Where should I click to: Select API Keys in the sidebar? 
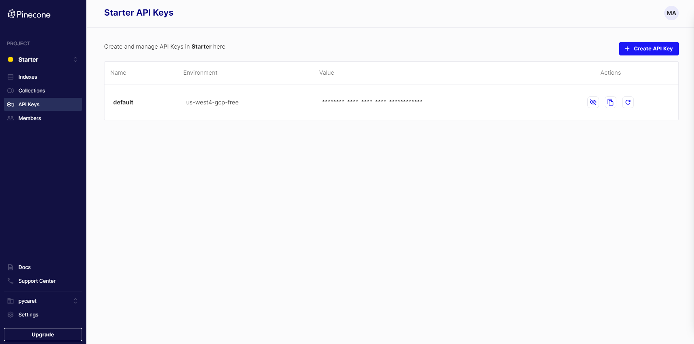pos(43,104)
